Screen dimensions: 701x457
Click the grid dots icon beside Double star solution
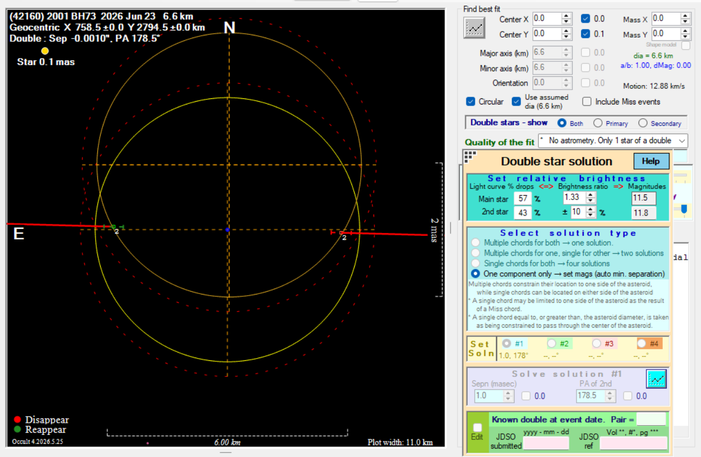tap(470, 156)
